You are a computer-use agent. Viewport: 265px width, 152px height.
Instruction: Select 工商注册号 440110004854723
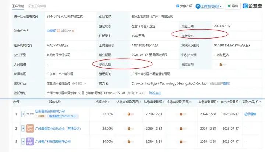point(145,45)
